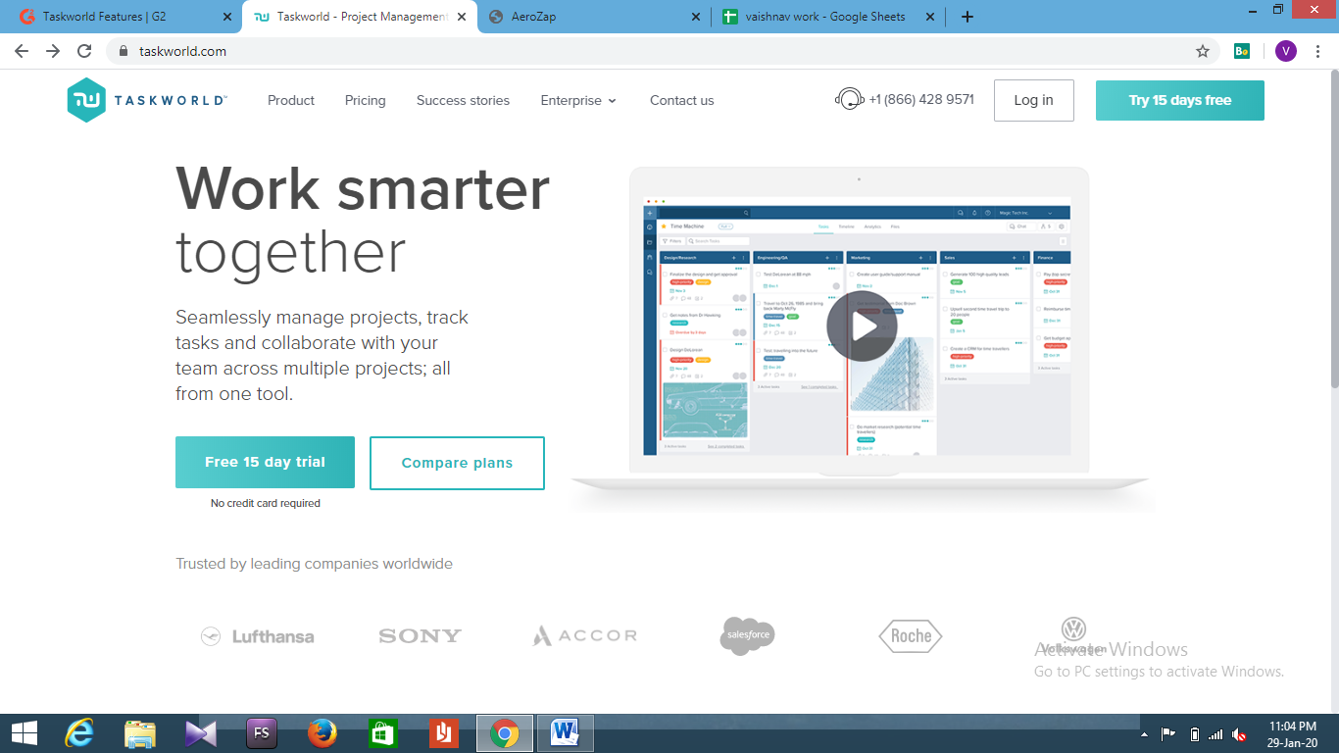Open the purple V profile avatar
Screen dimensions: 1339x753
coord(1286,51)
